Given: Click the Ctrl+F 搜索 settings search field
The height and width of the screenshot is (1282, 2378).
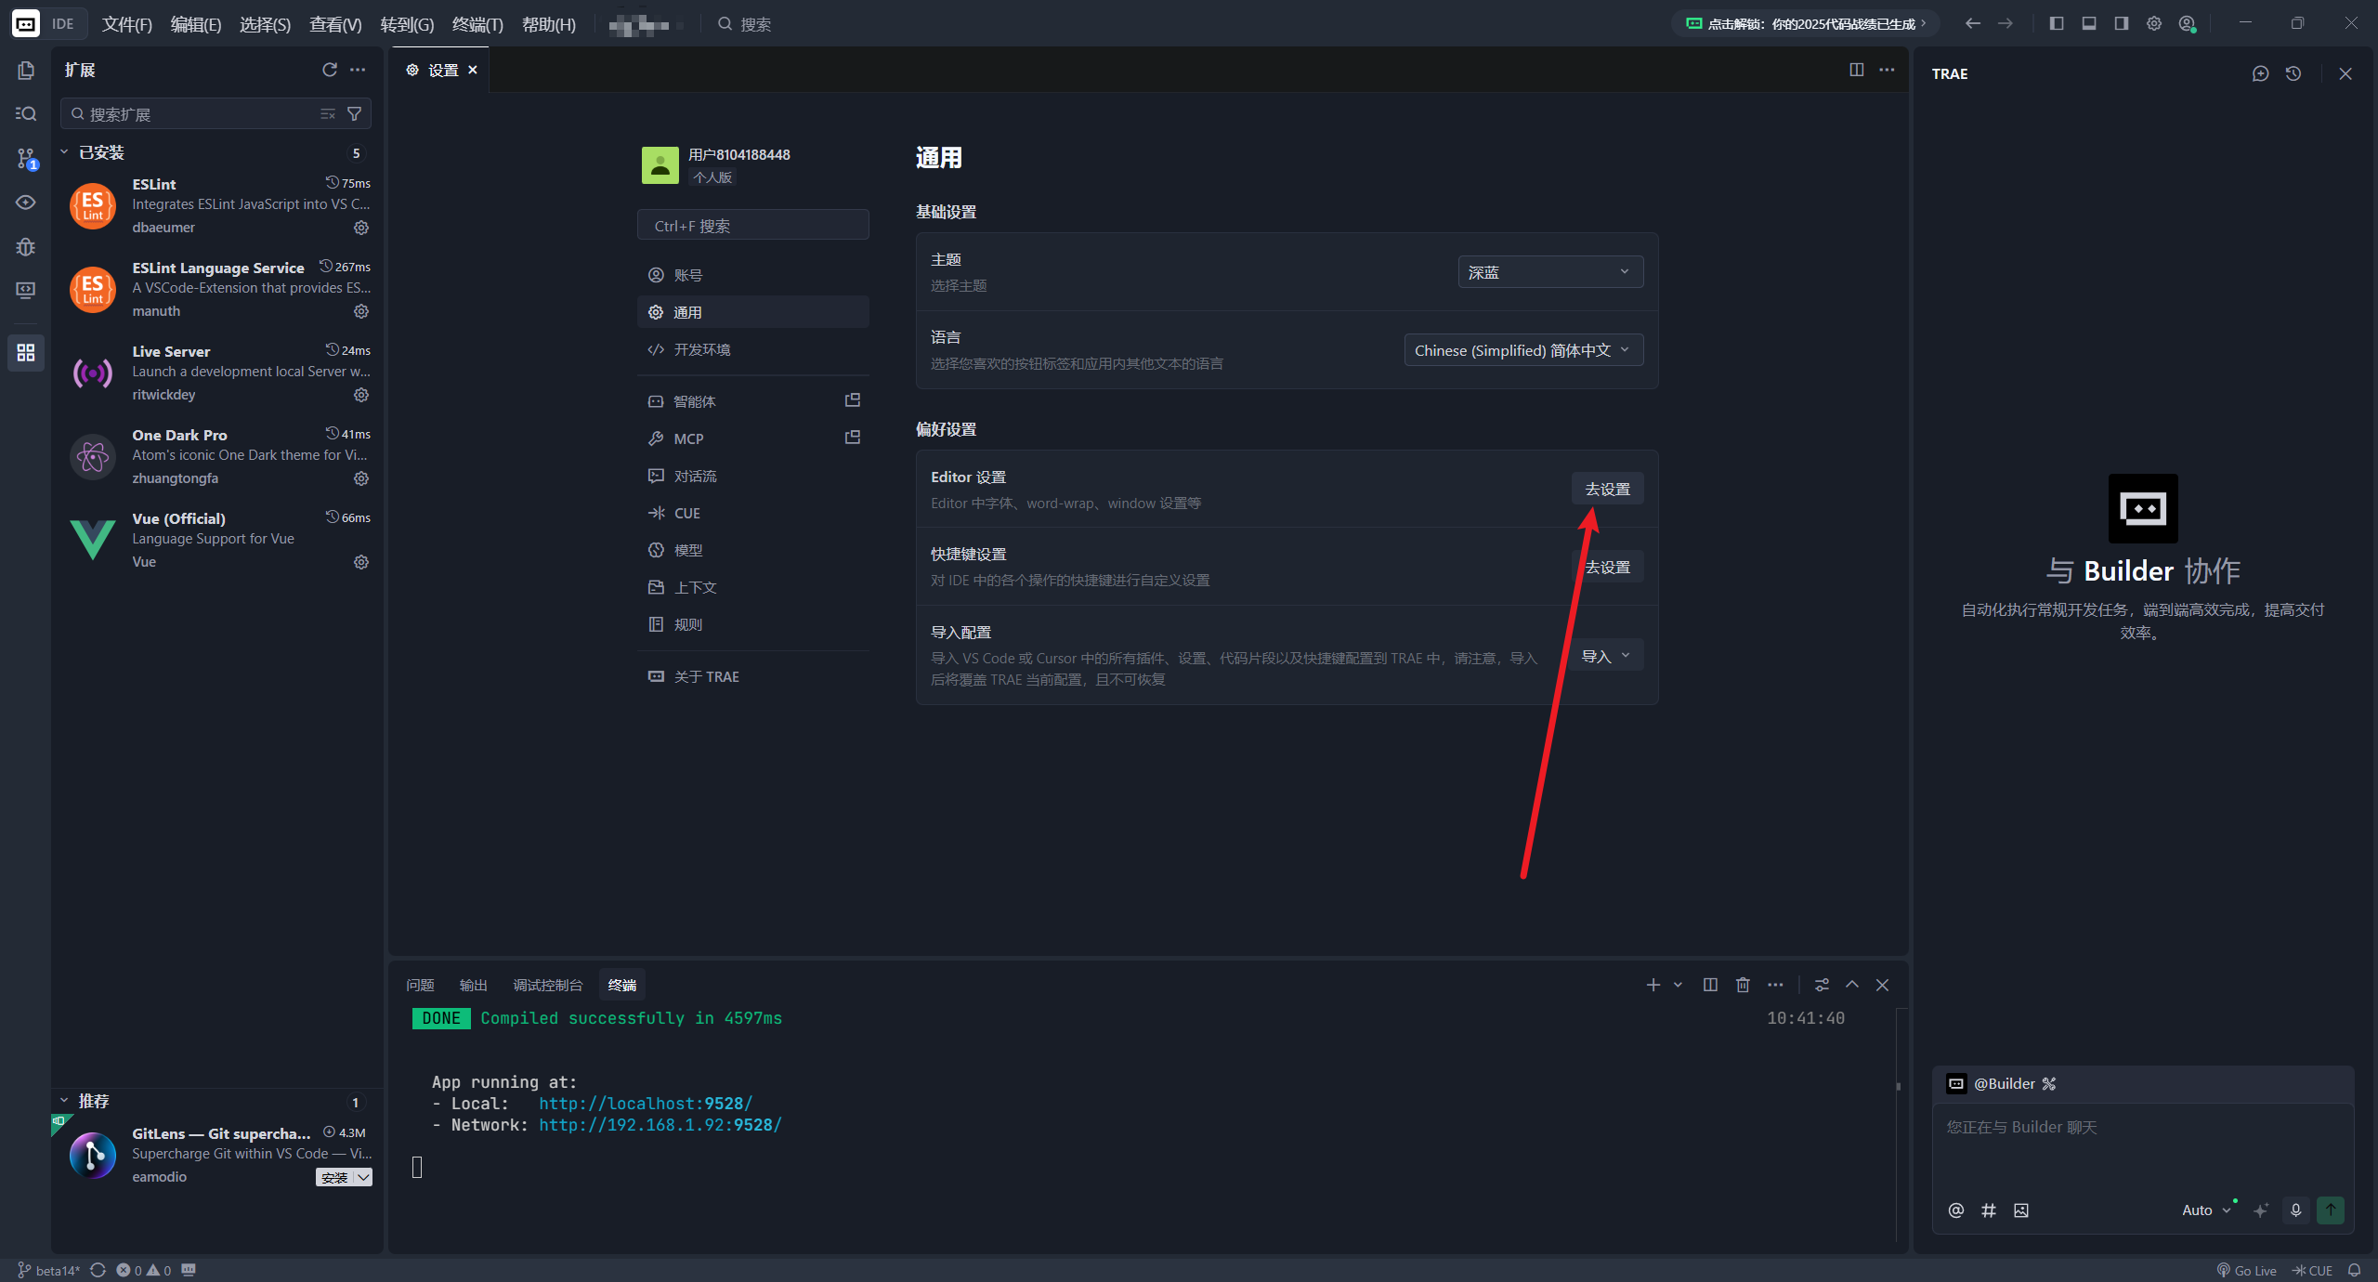Looking at the screenshot, I should (752, 226).
